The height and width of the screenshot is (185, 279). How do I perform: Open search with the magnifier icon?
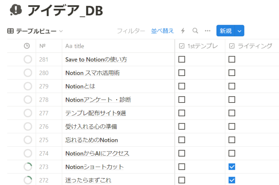pos(195,31)
